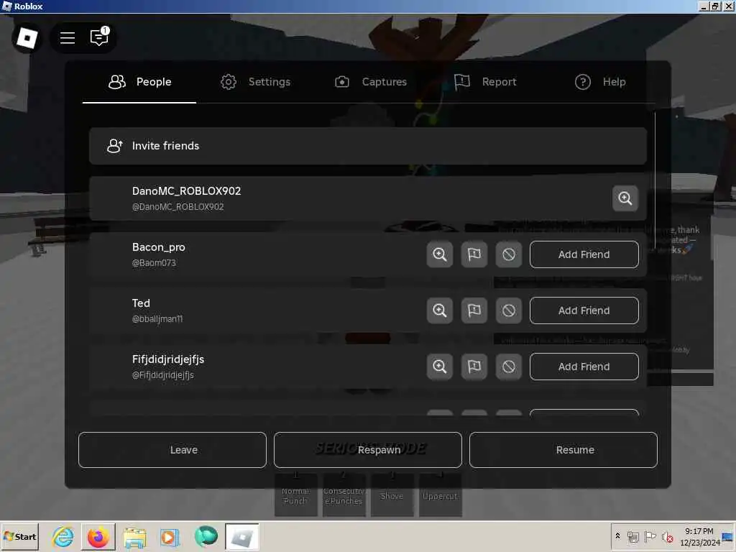Viewport: 736px width, 552px height.
Task: Inspect DanoMC_ROBLOX902 avatar with magnifier icon
Action: (625, 198)
